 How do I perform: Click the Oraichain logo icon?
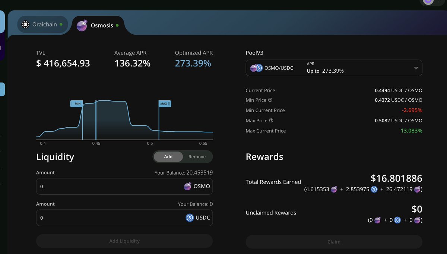pos(25,24)
